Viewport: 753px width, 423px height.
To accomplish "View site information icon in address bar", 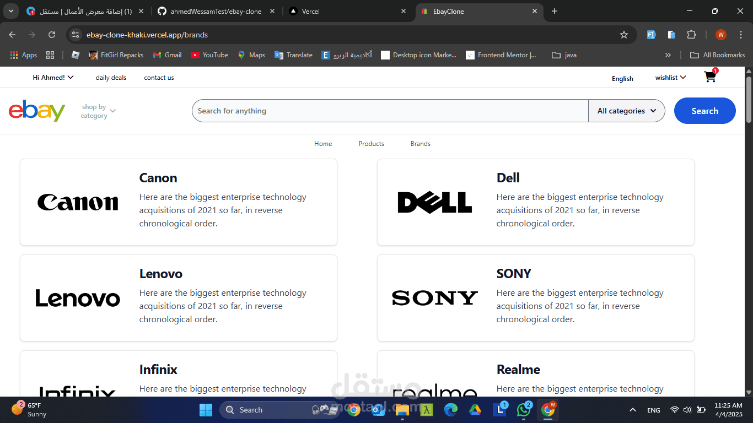I will 76,35.
